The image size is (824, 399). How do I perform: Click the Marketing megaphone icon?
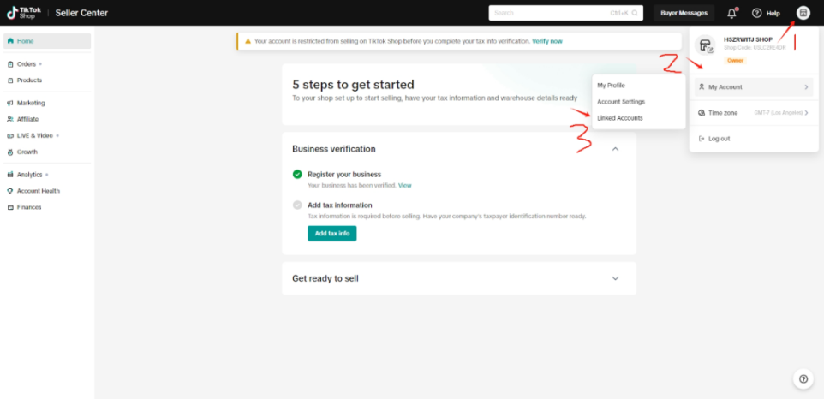click(10, 103)
